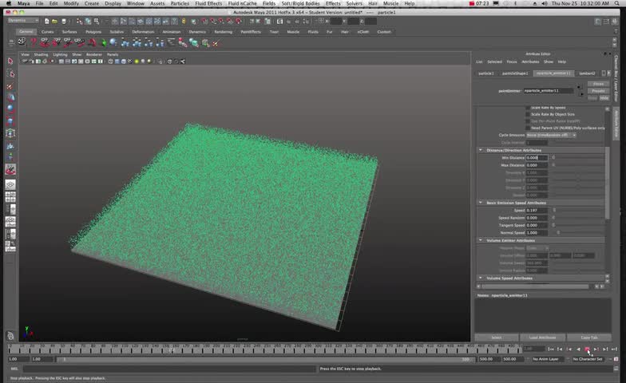626x383 pixels.
Task: Select the arrow Select tool in toolbox
Action: 10,61
